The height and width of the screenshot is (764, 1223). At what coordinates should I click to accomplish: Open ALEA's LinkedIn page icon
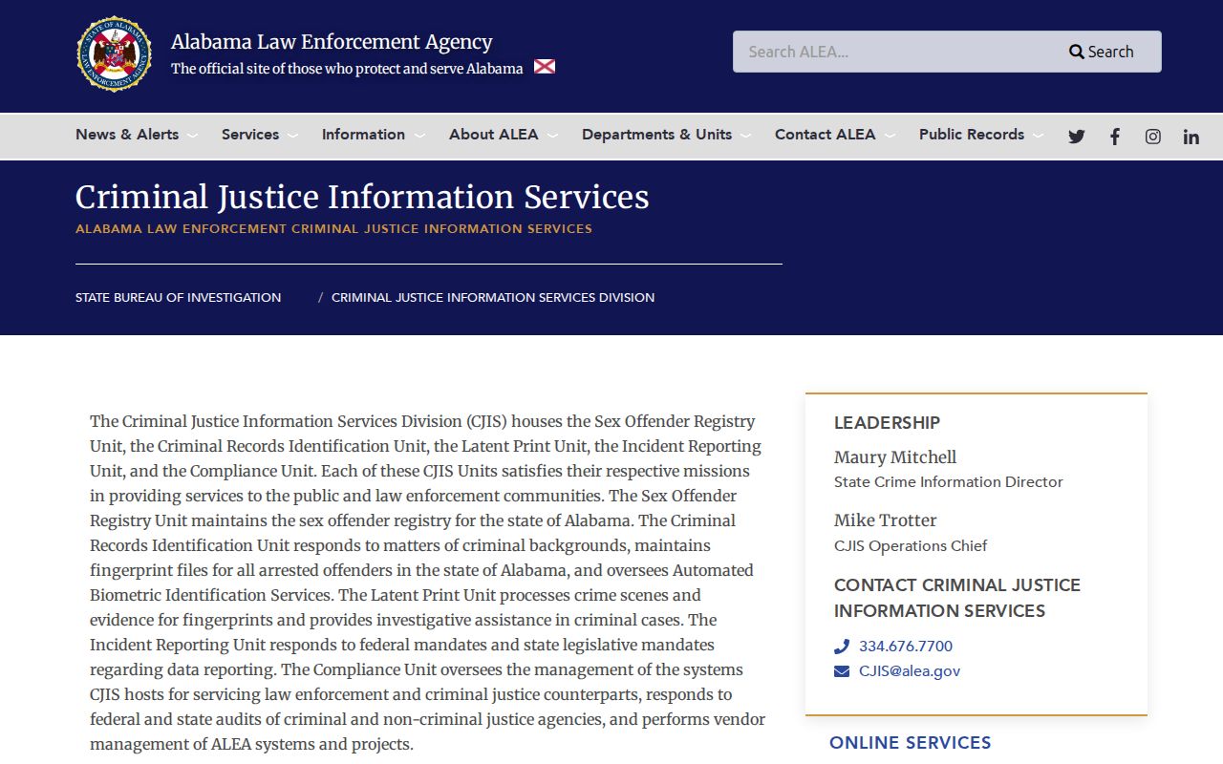click(1191, 137)
